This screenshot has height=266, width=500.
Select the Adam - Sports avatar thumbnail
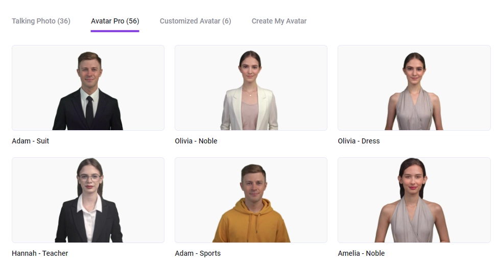(x=251, y=200)
